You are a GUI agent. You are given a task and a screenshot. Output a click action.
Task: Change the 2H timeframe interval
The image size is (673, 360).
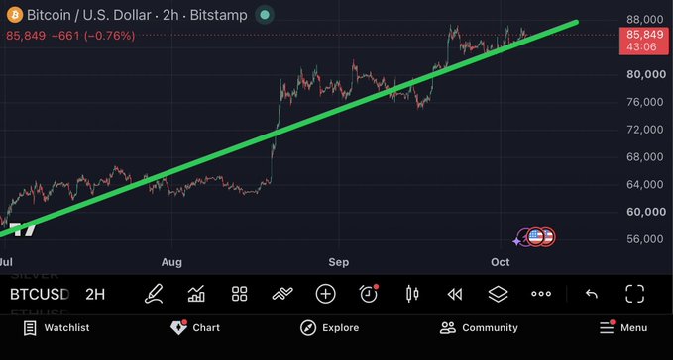(x=95, y=294)
